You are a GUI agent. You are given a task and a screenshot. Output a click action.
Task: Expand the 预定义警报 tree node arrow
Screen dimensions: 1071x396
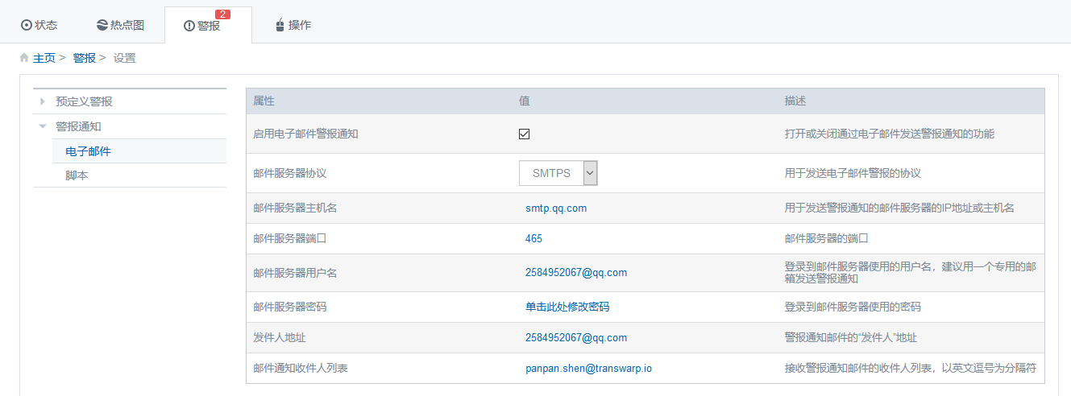[42, 101]
